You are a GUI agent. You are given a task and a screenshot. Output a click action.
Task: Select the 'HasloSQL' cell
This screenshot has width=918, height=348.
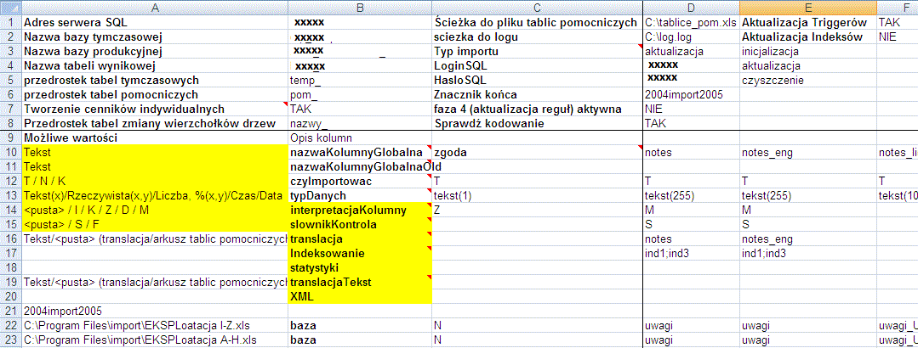coord(538,80)
